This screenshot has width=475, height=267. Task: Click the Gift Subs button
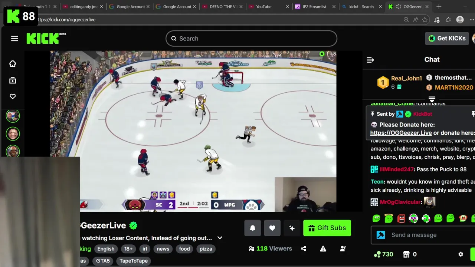(x=327, y=228)
